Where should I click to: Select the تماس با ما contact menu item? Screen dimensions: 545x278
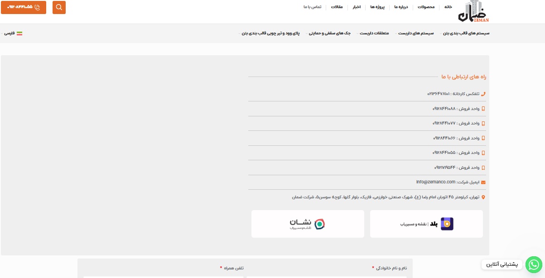tap(312, 7)
